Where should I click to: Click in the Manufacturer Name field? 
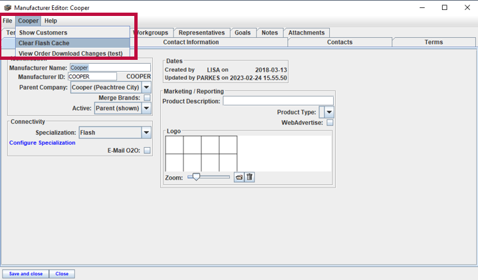click(110, 68)
